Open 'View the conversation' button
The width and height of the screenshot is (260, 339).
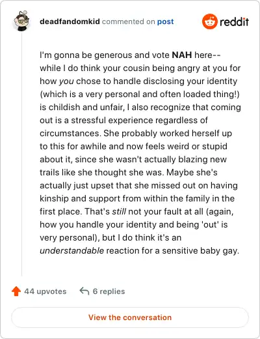pyautogui.click(x=130, y=317)
